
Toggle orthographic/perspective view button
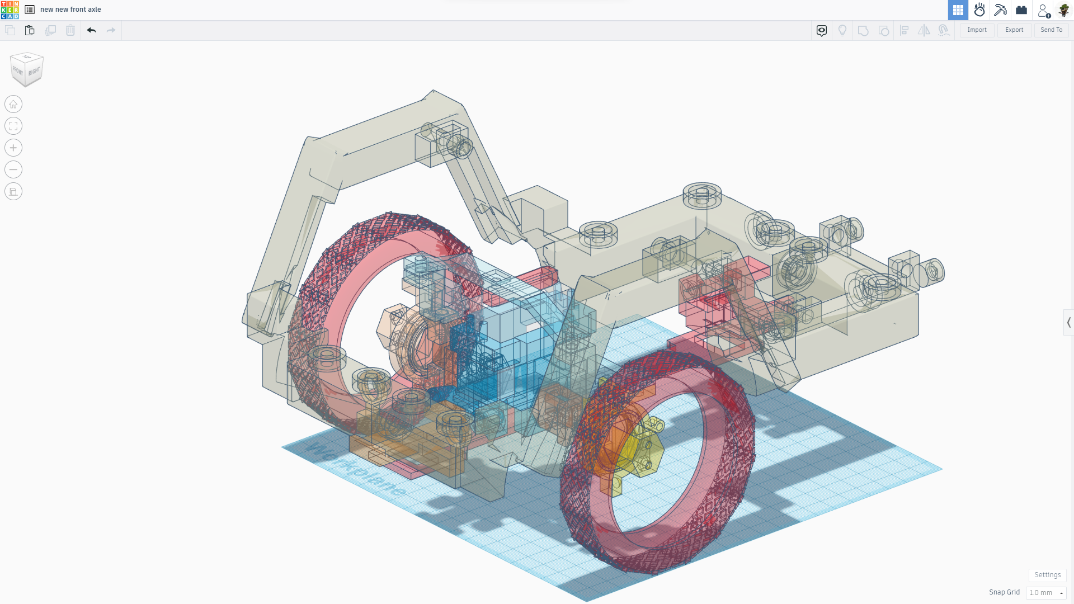(13, 191)
